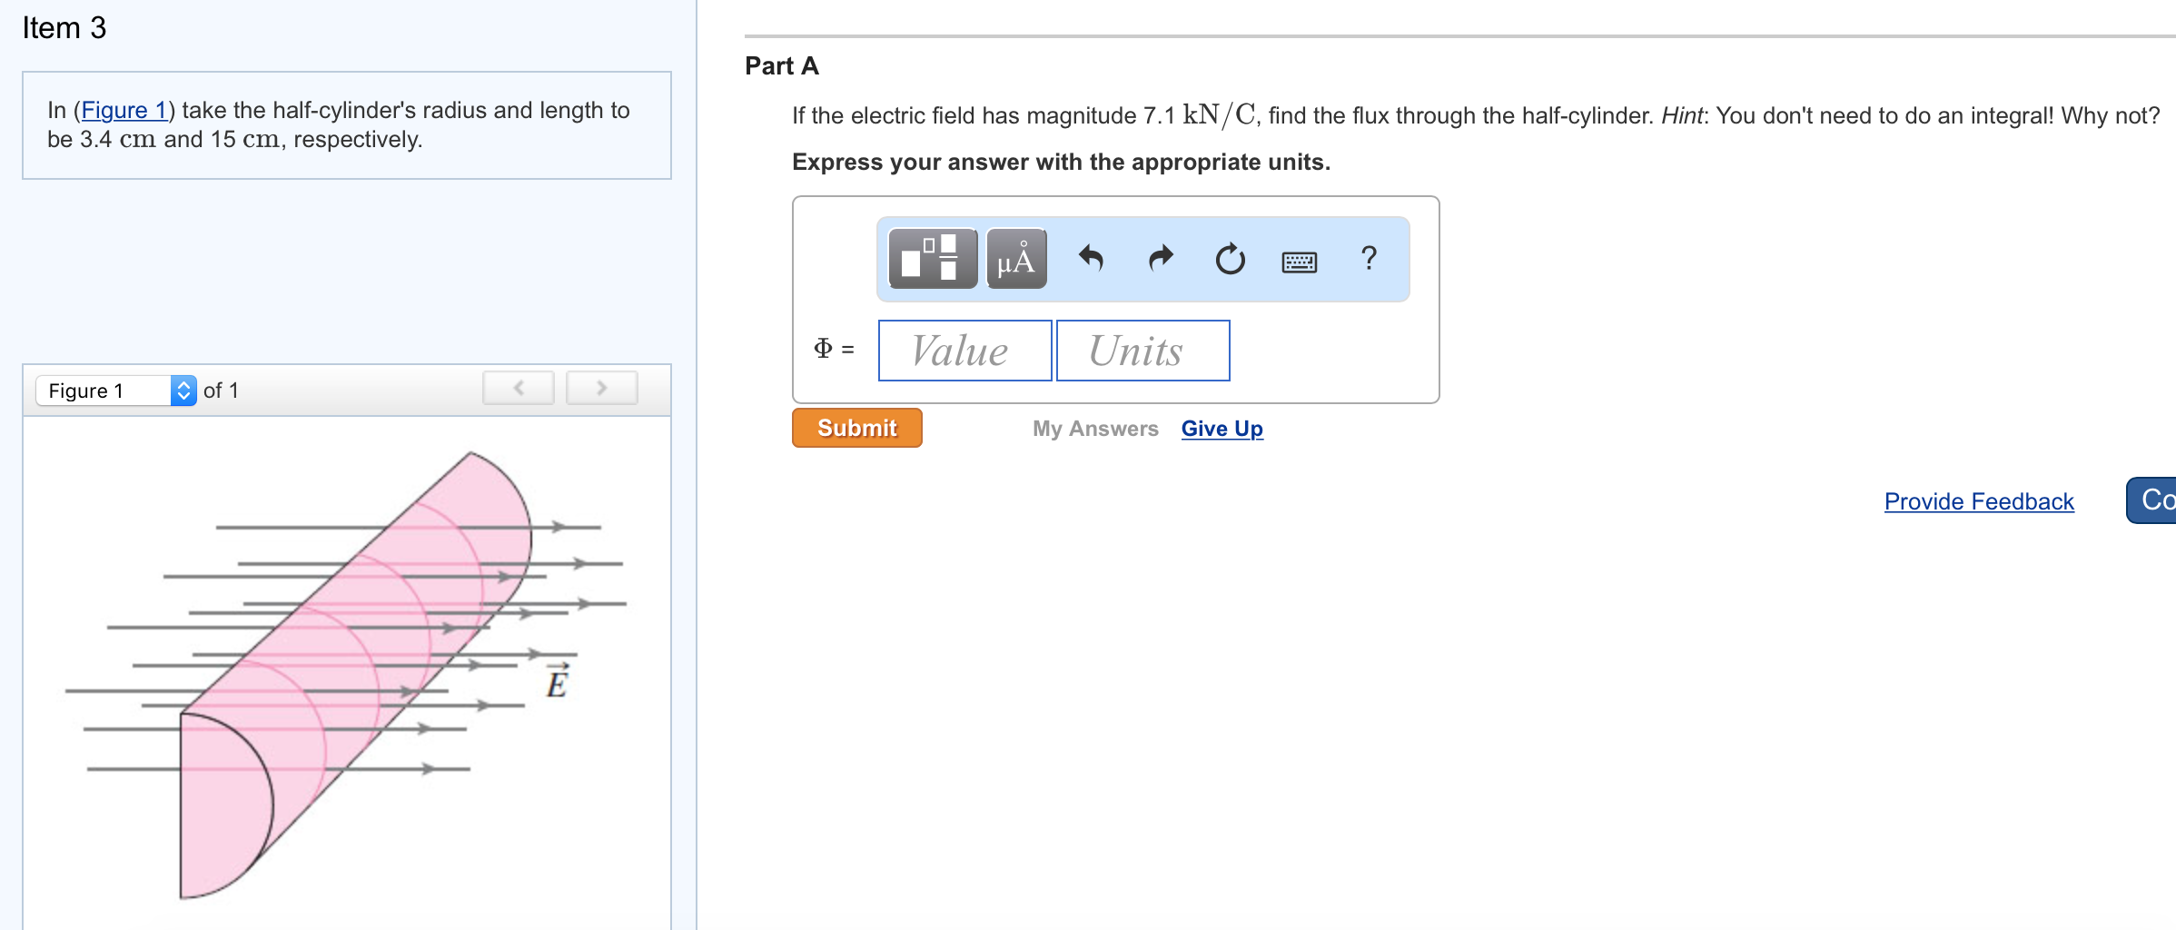
Task: Click the μÅ units symbol icon
Action: coord(1014,259)
